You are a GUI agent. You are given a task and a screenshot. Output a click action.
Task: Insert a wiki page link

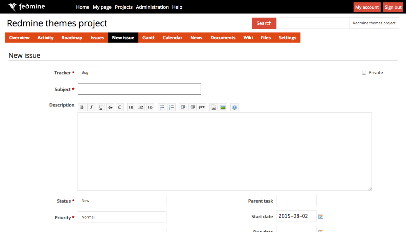pos(213,107)
